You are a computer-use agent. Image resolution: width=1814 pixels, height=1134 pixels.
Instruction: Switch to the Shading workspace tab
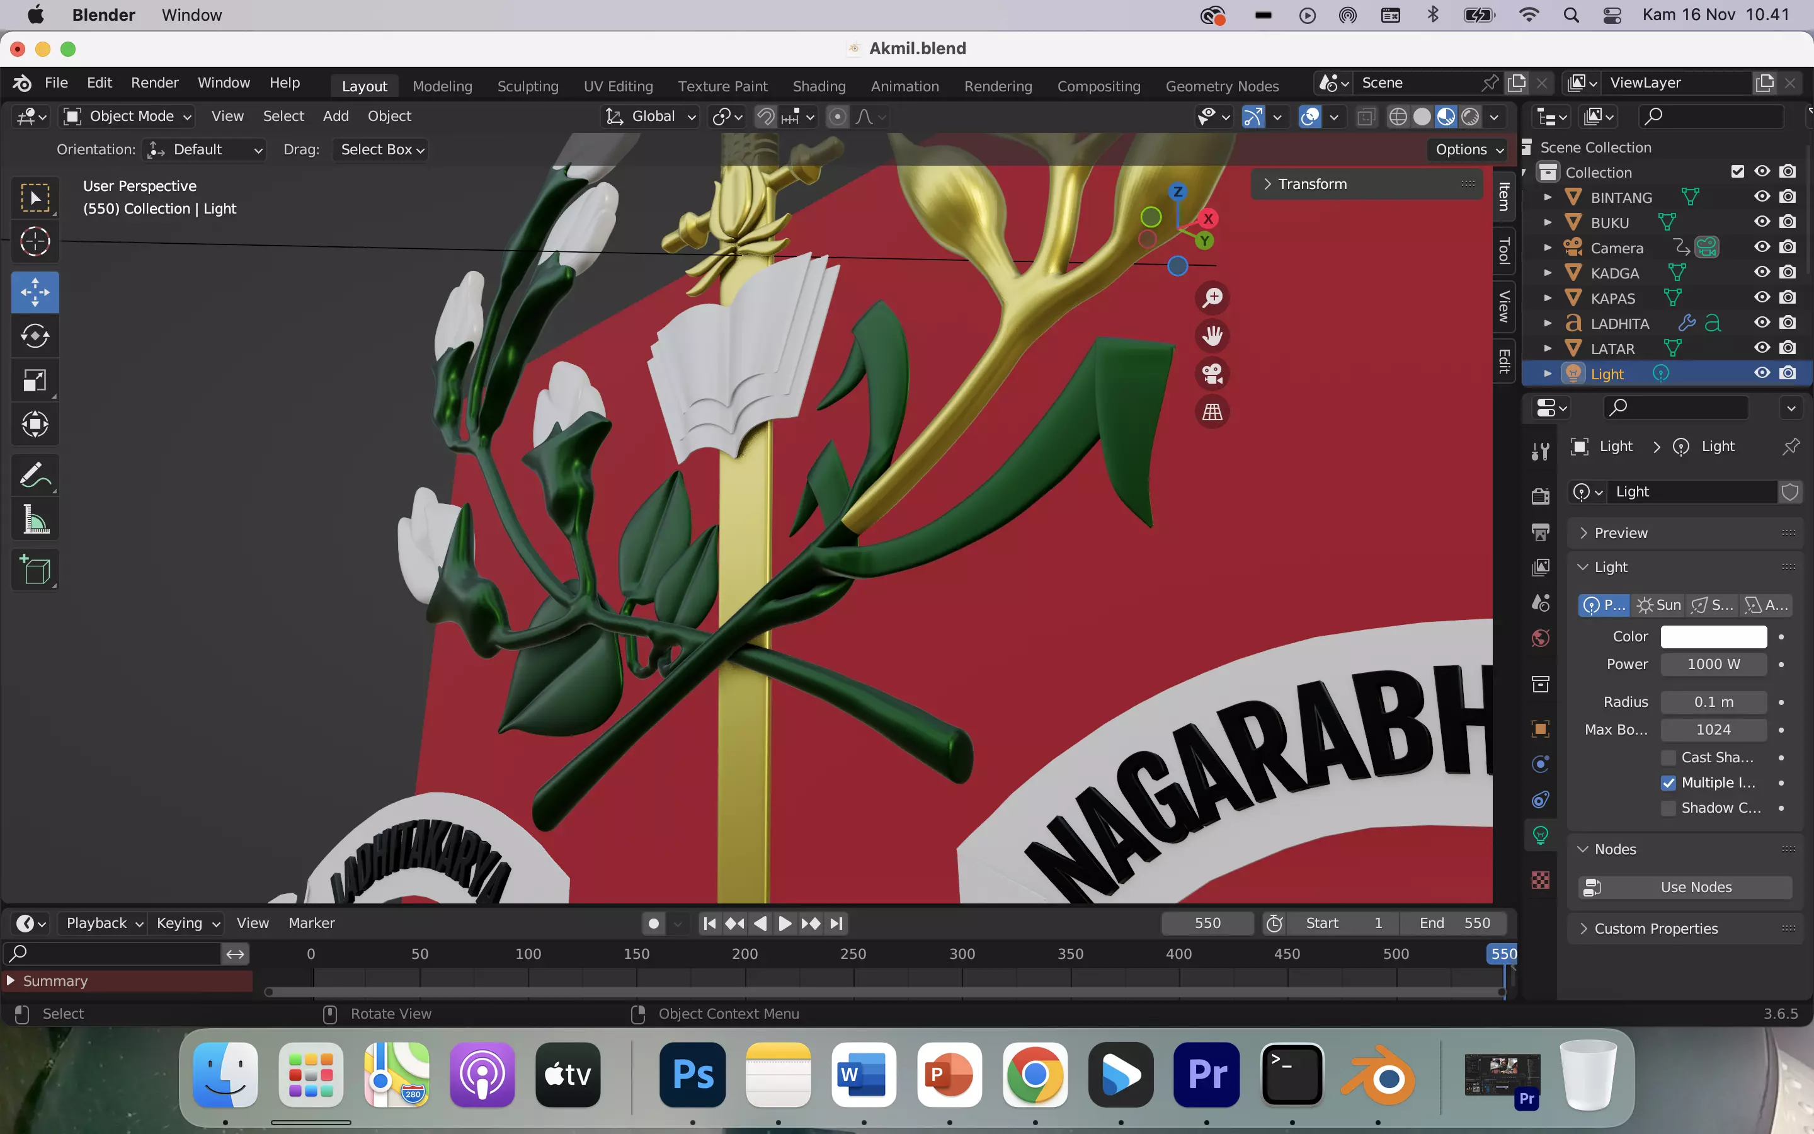[819, 86]
